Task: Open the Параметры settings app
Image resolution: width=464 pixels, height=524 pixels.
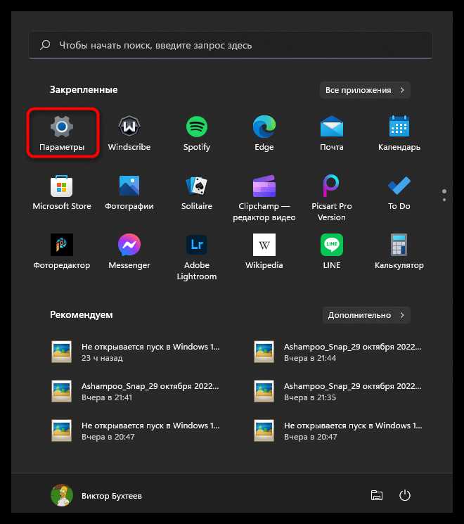Action: coord(62,133)
